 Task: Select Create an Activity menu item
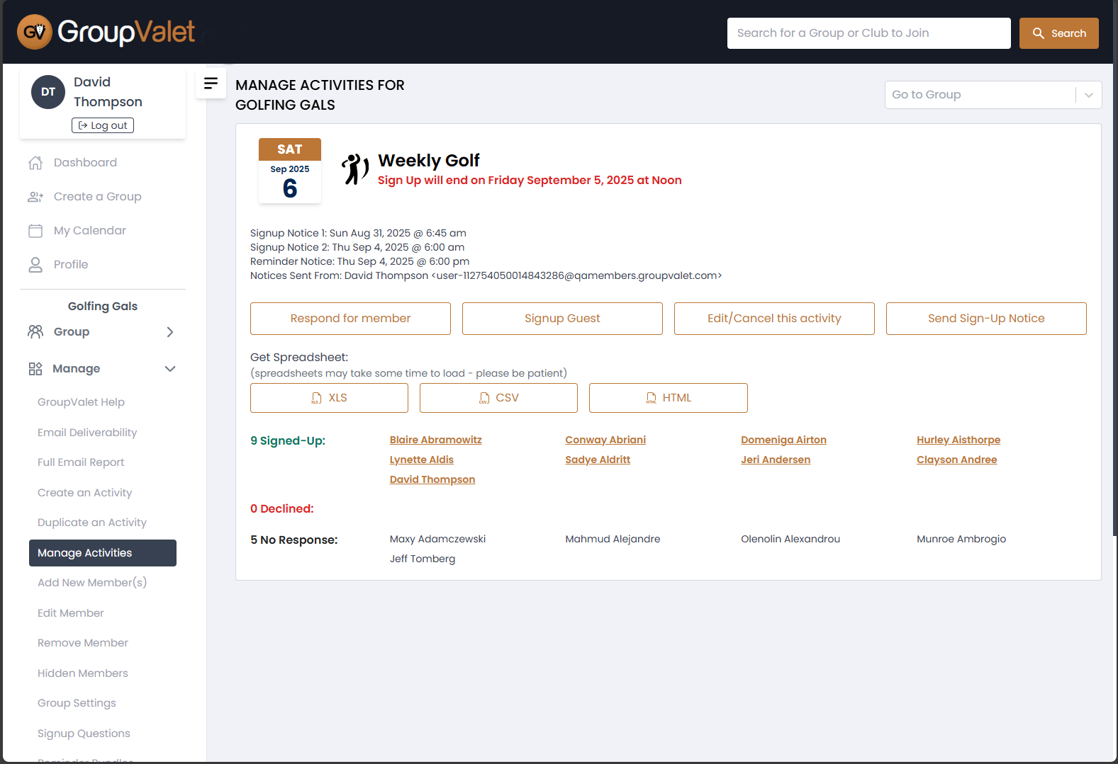click(84, 493)
